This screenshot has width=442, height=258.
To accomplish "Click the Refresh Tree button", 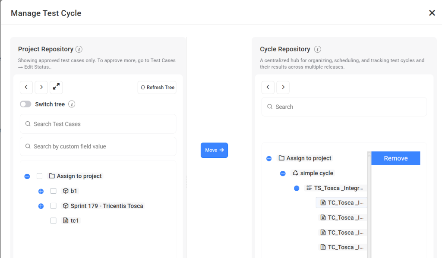I will [x=157, y=87].
